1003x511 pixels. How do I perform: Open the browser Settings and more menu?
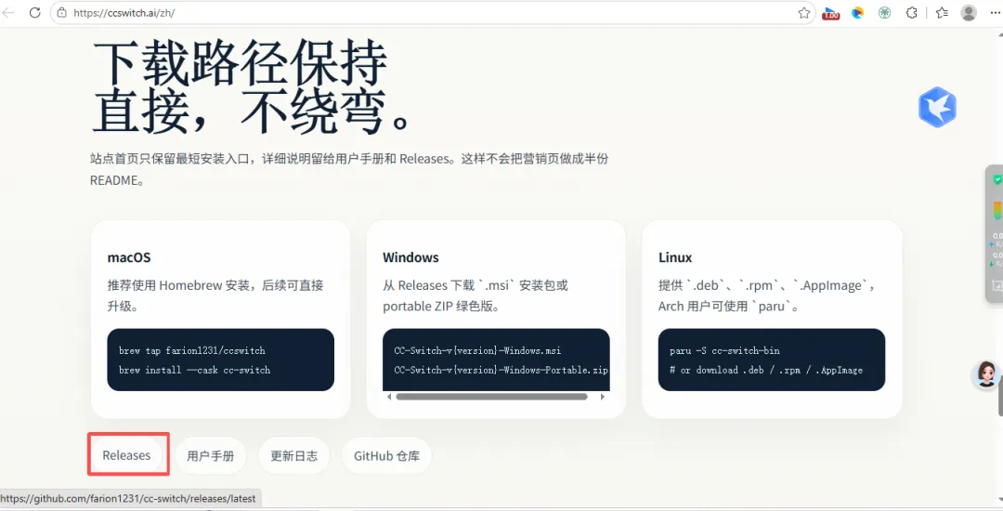pyautogui.click(x=995, y=12)
